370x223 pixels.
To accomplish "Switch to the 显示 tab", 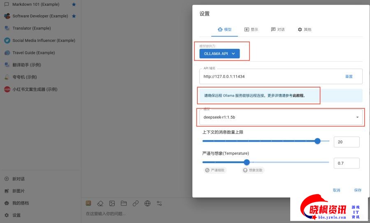I will 251,30.
